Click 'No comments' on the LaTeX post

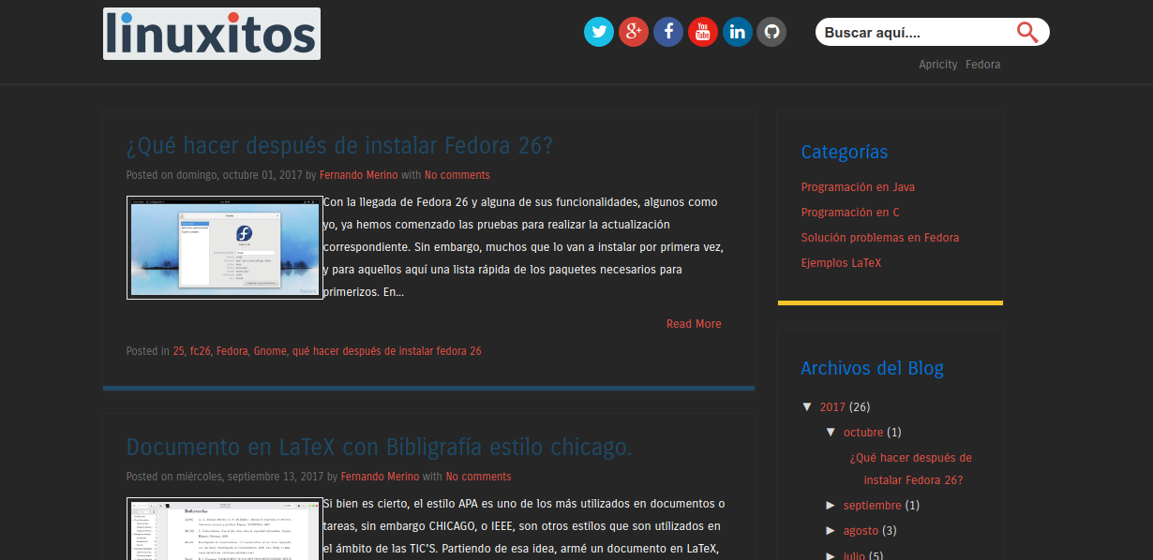(x=479, y=477)
